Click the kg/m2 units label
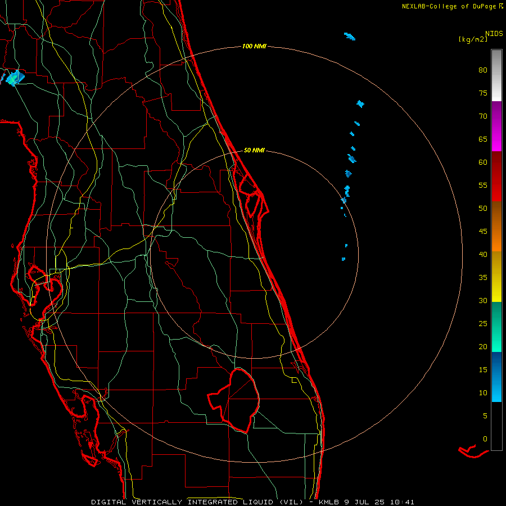This screenshot has width=506, height=506. click(473, 39)
